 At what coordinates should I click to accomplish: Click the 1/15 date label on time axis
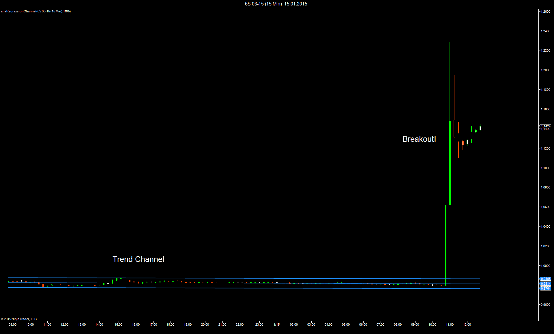277,324
